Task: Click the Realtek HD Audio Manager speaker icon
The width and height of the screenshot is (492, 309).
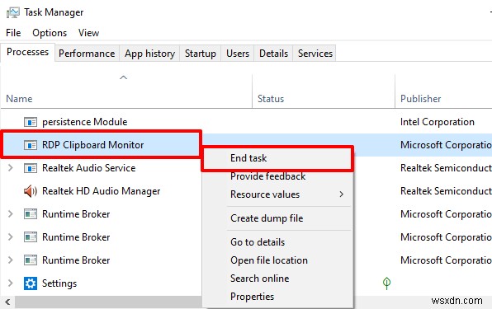Action: click(31, 191)
